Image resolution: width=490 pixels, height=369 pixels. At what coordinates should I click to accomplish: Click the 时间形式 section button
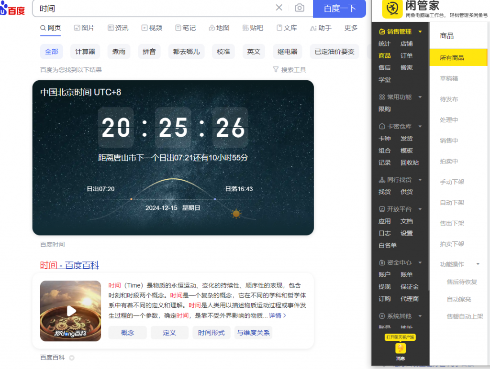[211, 333]
